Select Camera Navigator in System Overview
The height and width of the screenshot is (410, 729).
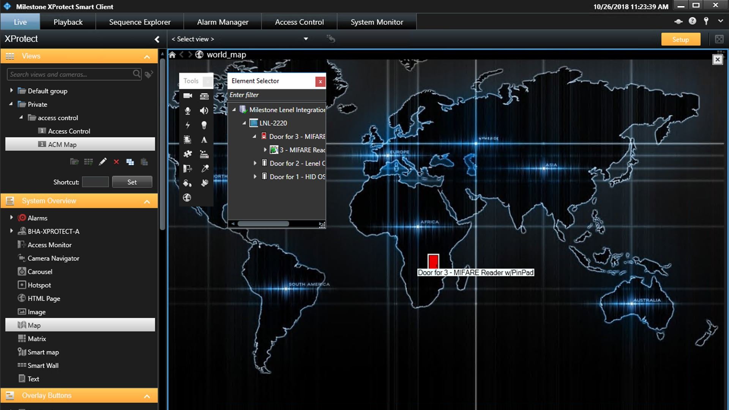point(53,258)
